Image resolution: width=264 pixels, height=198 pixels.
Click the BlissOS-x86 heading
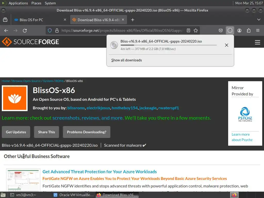pos(54,90)
